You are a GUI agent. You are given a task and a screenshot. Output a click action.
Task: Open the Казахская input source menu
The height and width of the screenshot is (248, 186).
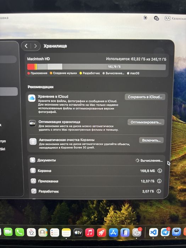tap(175, 18)
